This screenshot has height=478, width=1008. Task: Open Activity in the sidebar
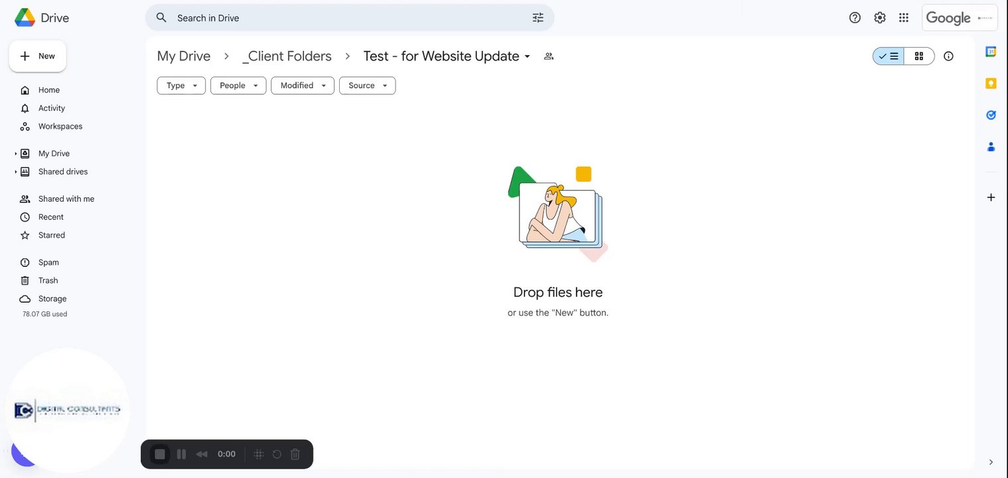click(x=51, y=108)
